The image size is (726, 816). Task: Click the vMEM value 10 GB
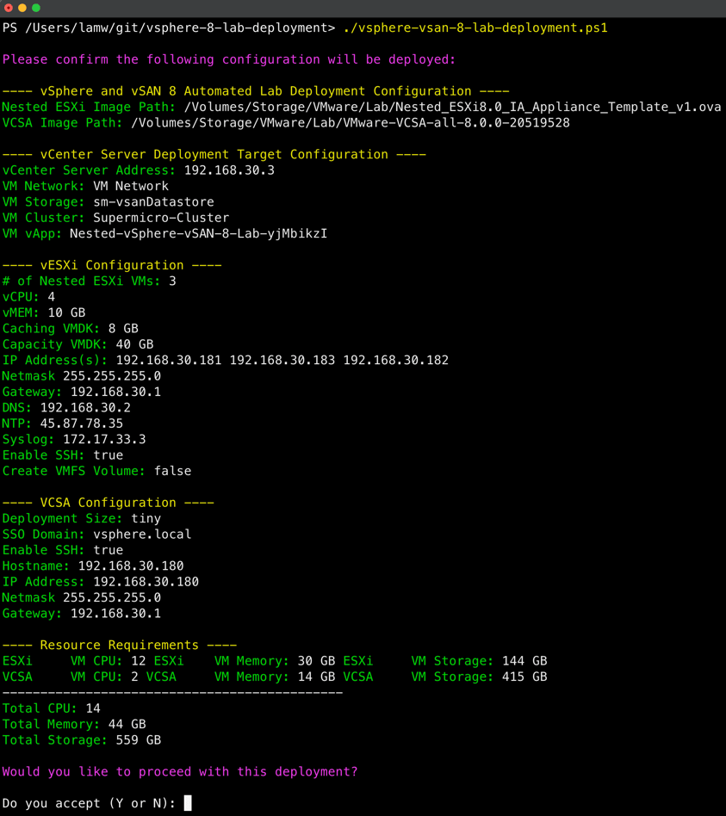(x=66, y=312)
